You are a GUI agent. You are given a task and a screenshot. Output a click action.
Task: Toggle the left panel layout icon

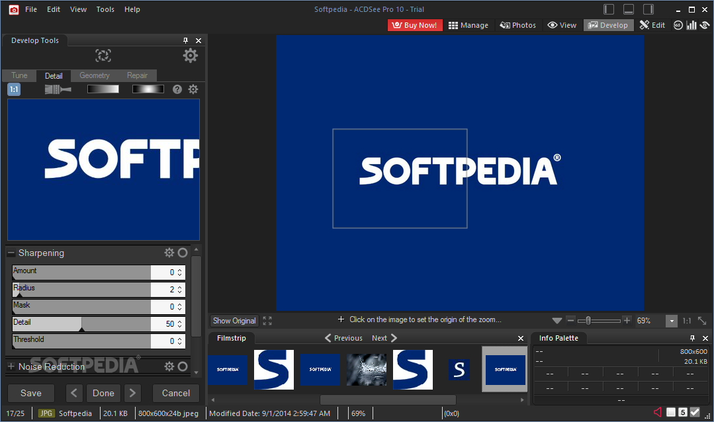(609, 9)
